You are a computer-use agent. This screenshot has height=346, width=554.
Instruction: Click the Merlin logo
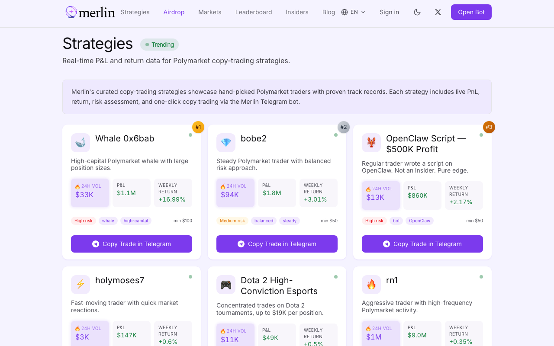90,12
